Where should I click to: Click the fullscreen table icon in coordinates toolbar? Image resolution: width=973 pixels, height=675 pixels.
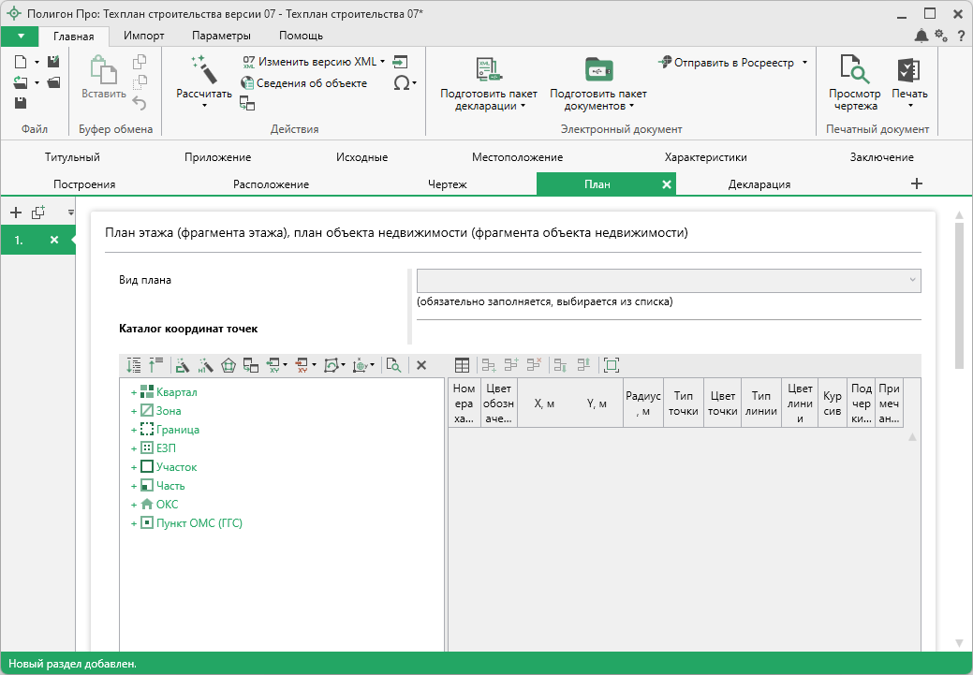612,365
